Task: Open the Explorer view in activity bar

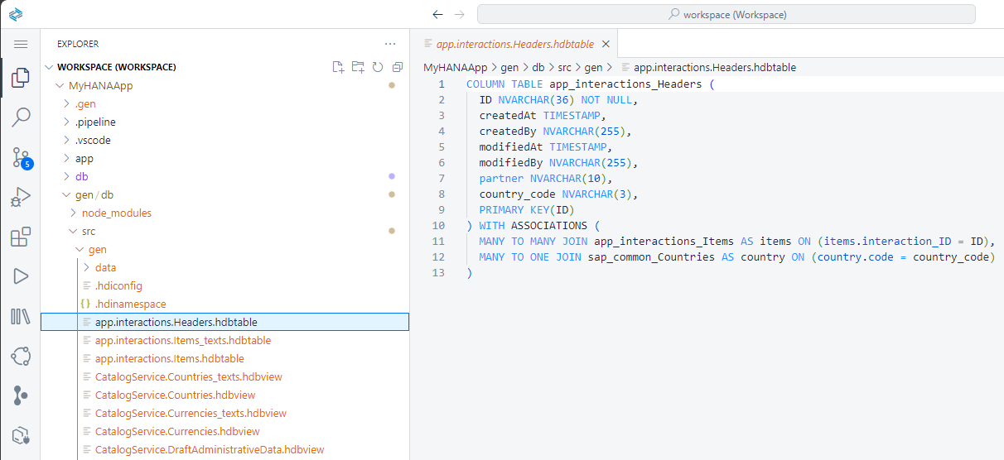Action: [21, 79]
